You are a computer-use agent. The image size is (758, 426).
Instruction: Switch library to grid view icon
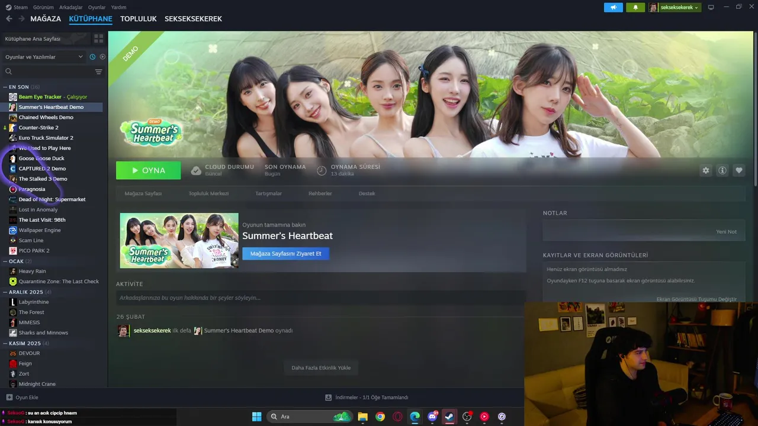point(98,38)
